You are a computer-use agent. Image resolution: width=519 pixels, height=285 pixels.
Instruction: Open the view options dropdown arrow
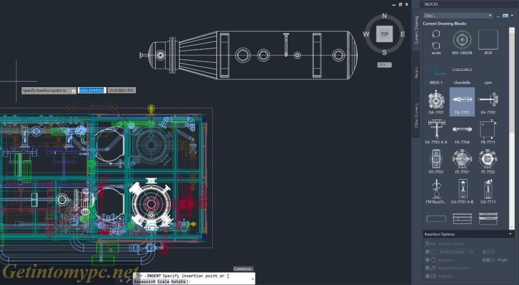click(x=512, y=16)
